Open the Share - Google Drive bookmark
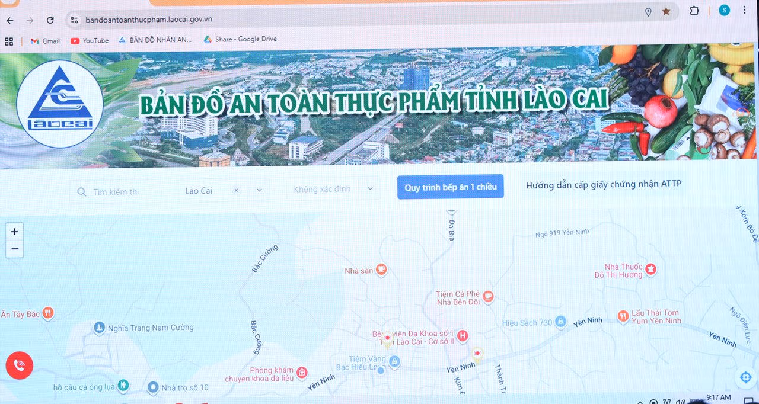This screenshot has height=404, width=759. click(240, 39)
